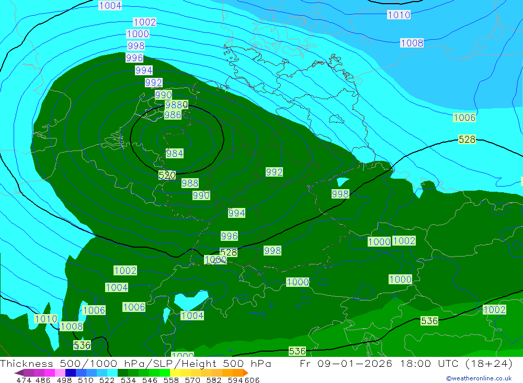Image resolution: width=523 pixels, height=383 pixels.
Task: Click the '486' legend value
Action: [43, 380]
